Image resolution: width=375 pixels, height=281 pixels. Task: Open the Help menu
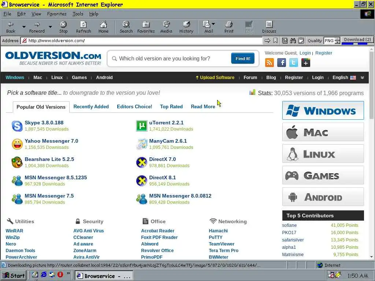(94, 14)
